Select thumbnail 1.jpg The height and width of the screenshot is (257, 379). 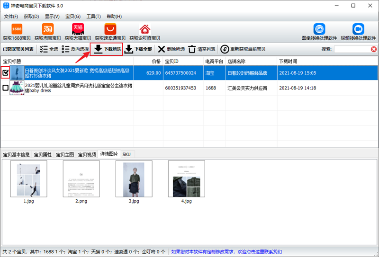click(x=29, y=179)
